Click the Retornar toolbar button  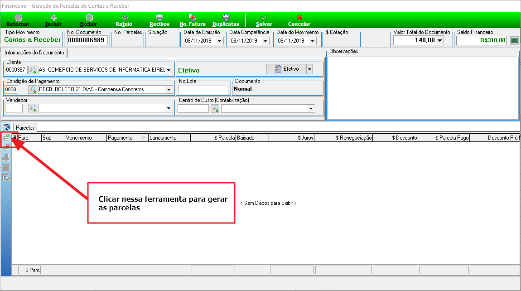tap(18, 20)
